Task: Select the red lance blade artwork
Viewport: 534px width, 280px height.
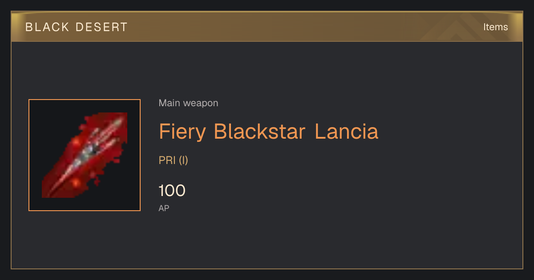Action: [x=85, y=155]
